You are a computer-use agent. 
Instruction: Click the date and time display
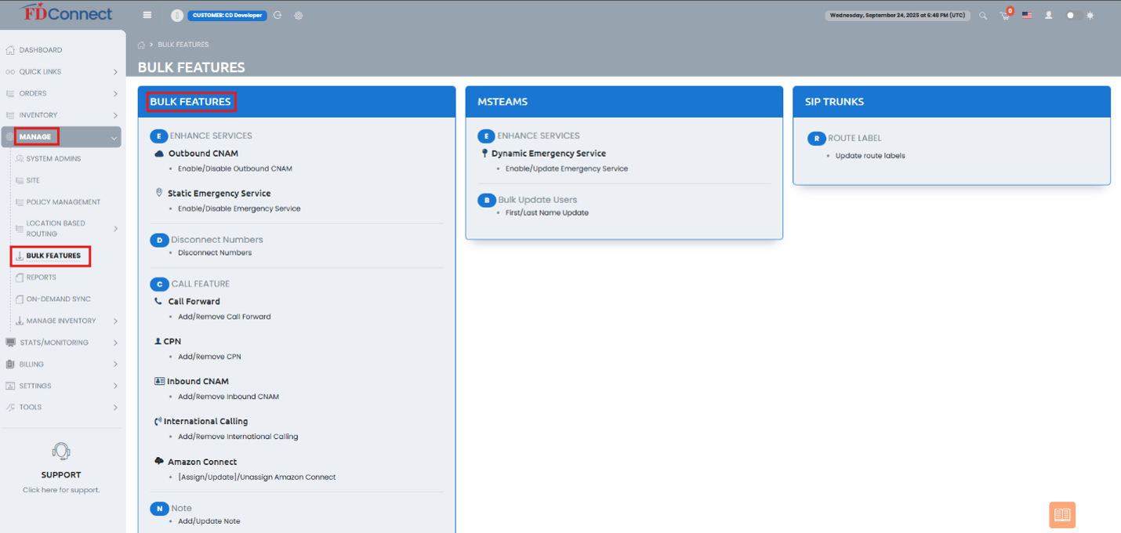point(898,15)
